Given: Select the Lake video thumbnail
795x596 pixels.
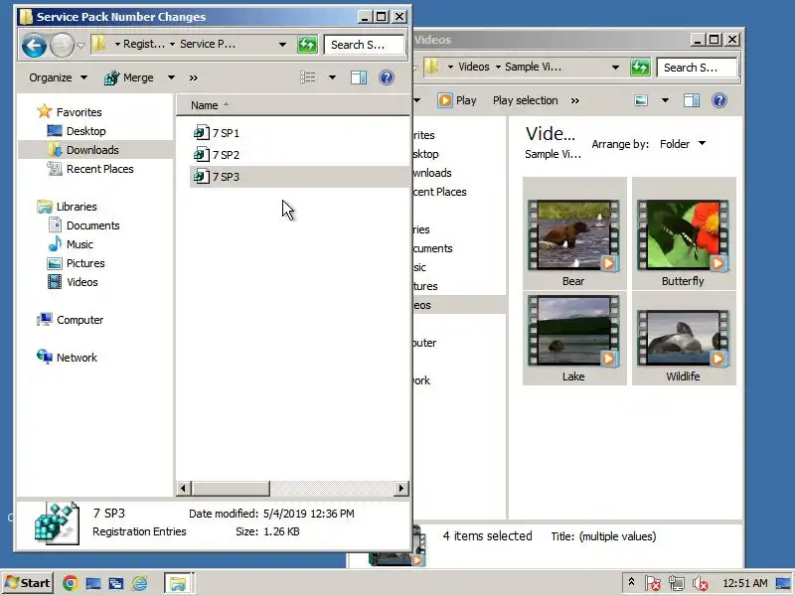Looking at the screenshot, I should [x=574, y=339].
